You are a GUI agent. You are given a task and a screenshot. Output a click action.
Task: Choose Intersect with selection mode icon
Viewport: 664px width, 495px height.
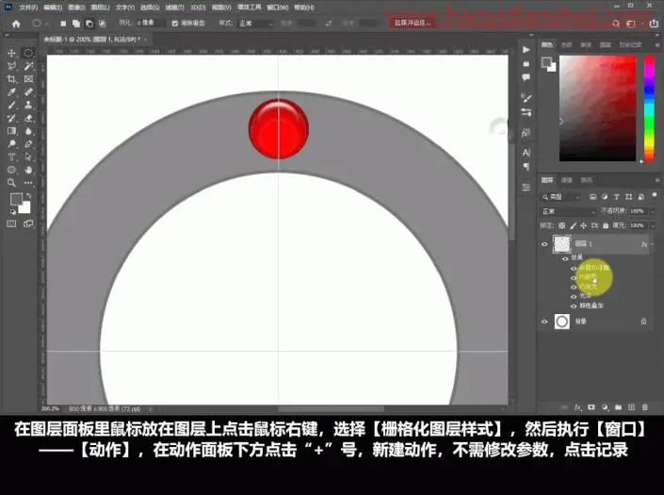point(102,24)
